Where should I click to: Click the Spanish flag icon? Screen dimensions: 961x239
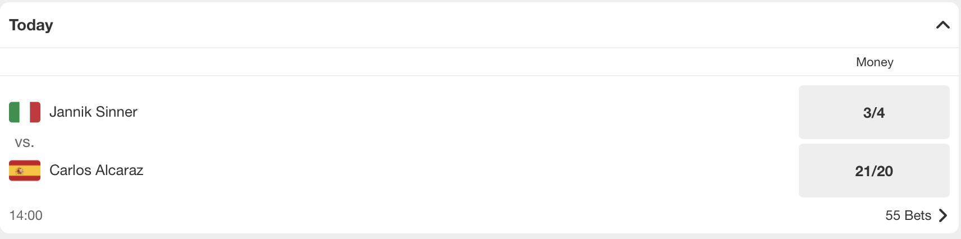(25, 171)
